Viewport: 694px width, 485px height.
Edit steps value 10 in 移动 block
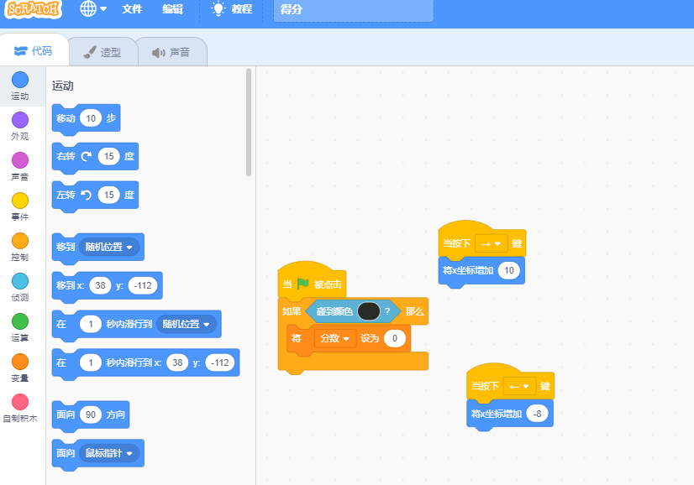[91, 118]
